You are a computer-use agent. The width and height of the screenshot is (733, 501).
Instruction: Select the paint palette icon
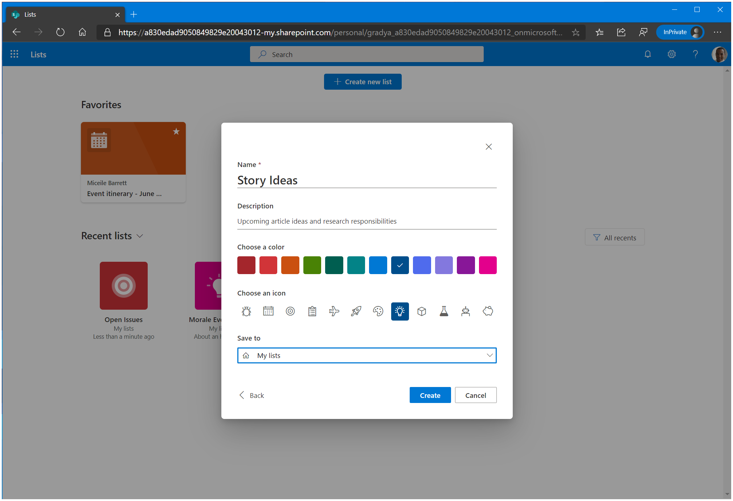[x=378, y=311]
